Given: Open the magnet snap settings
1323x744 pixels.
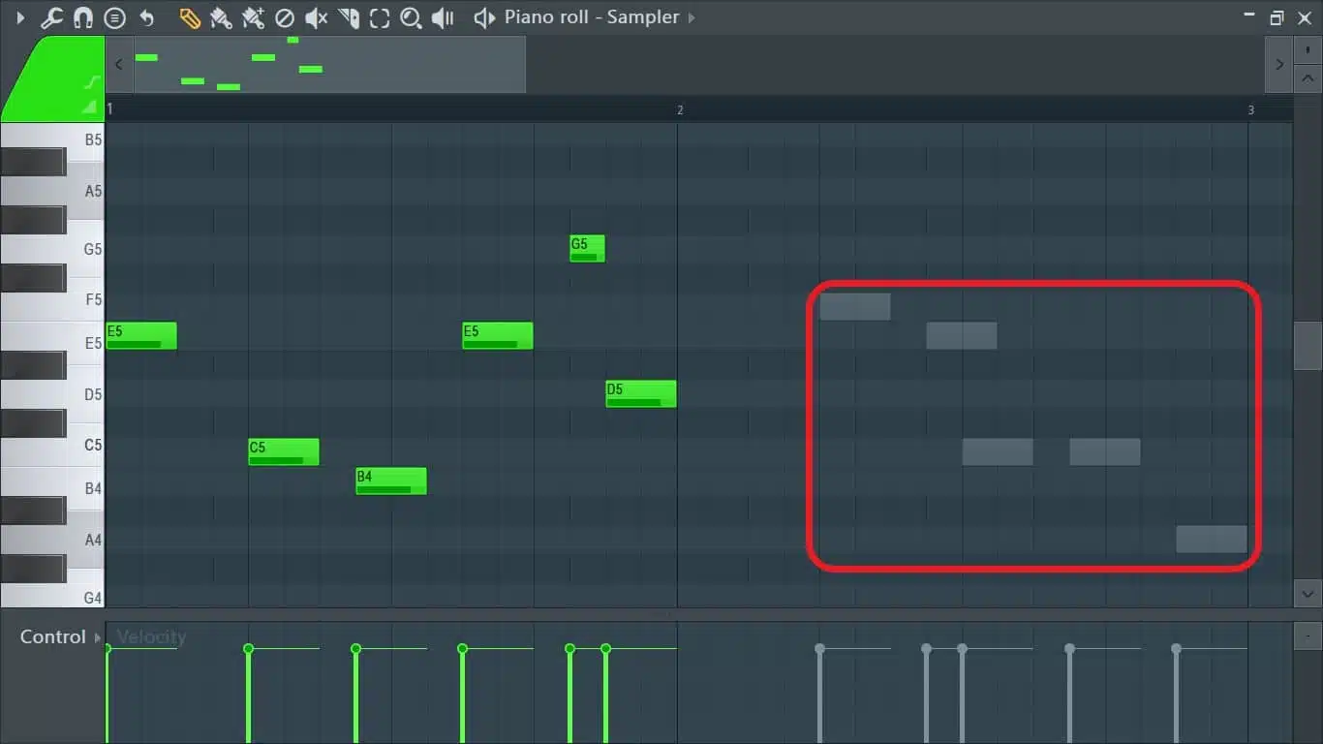Looking at the screenshot, I should pyautogui.click(x=83, y=17).
